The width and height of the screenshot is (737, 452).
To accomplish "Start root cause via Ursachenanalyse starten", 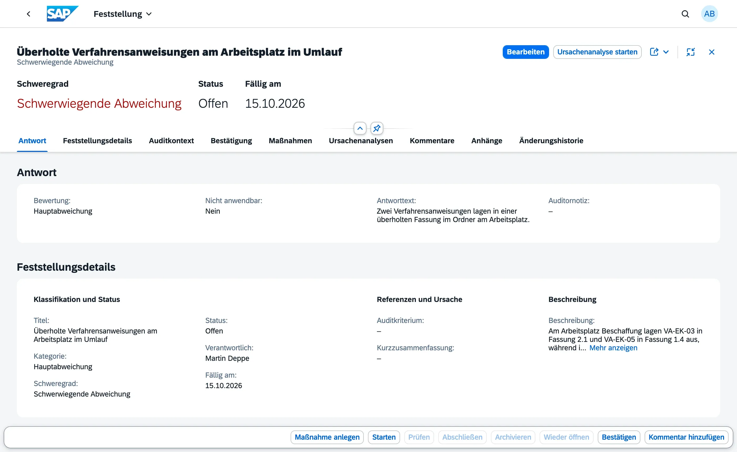I will click(x=597, y=52).
